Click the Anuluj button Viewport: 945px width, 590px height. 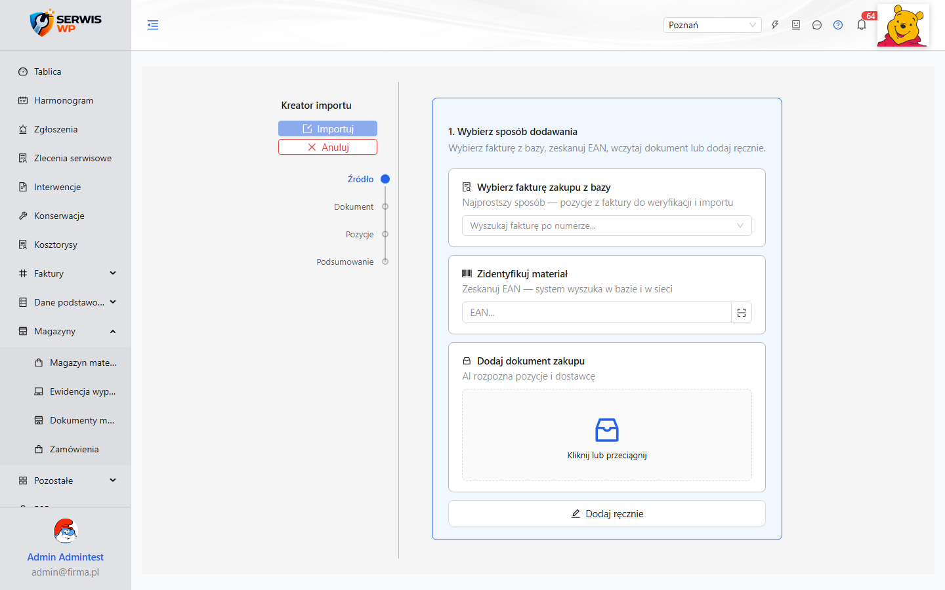click(x=327, y=147)
